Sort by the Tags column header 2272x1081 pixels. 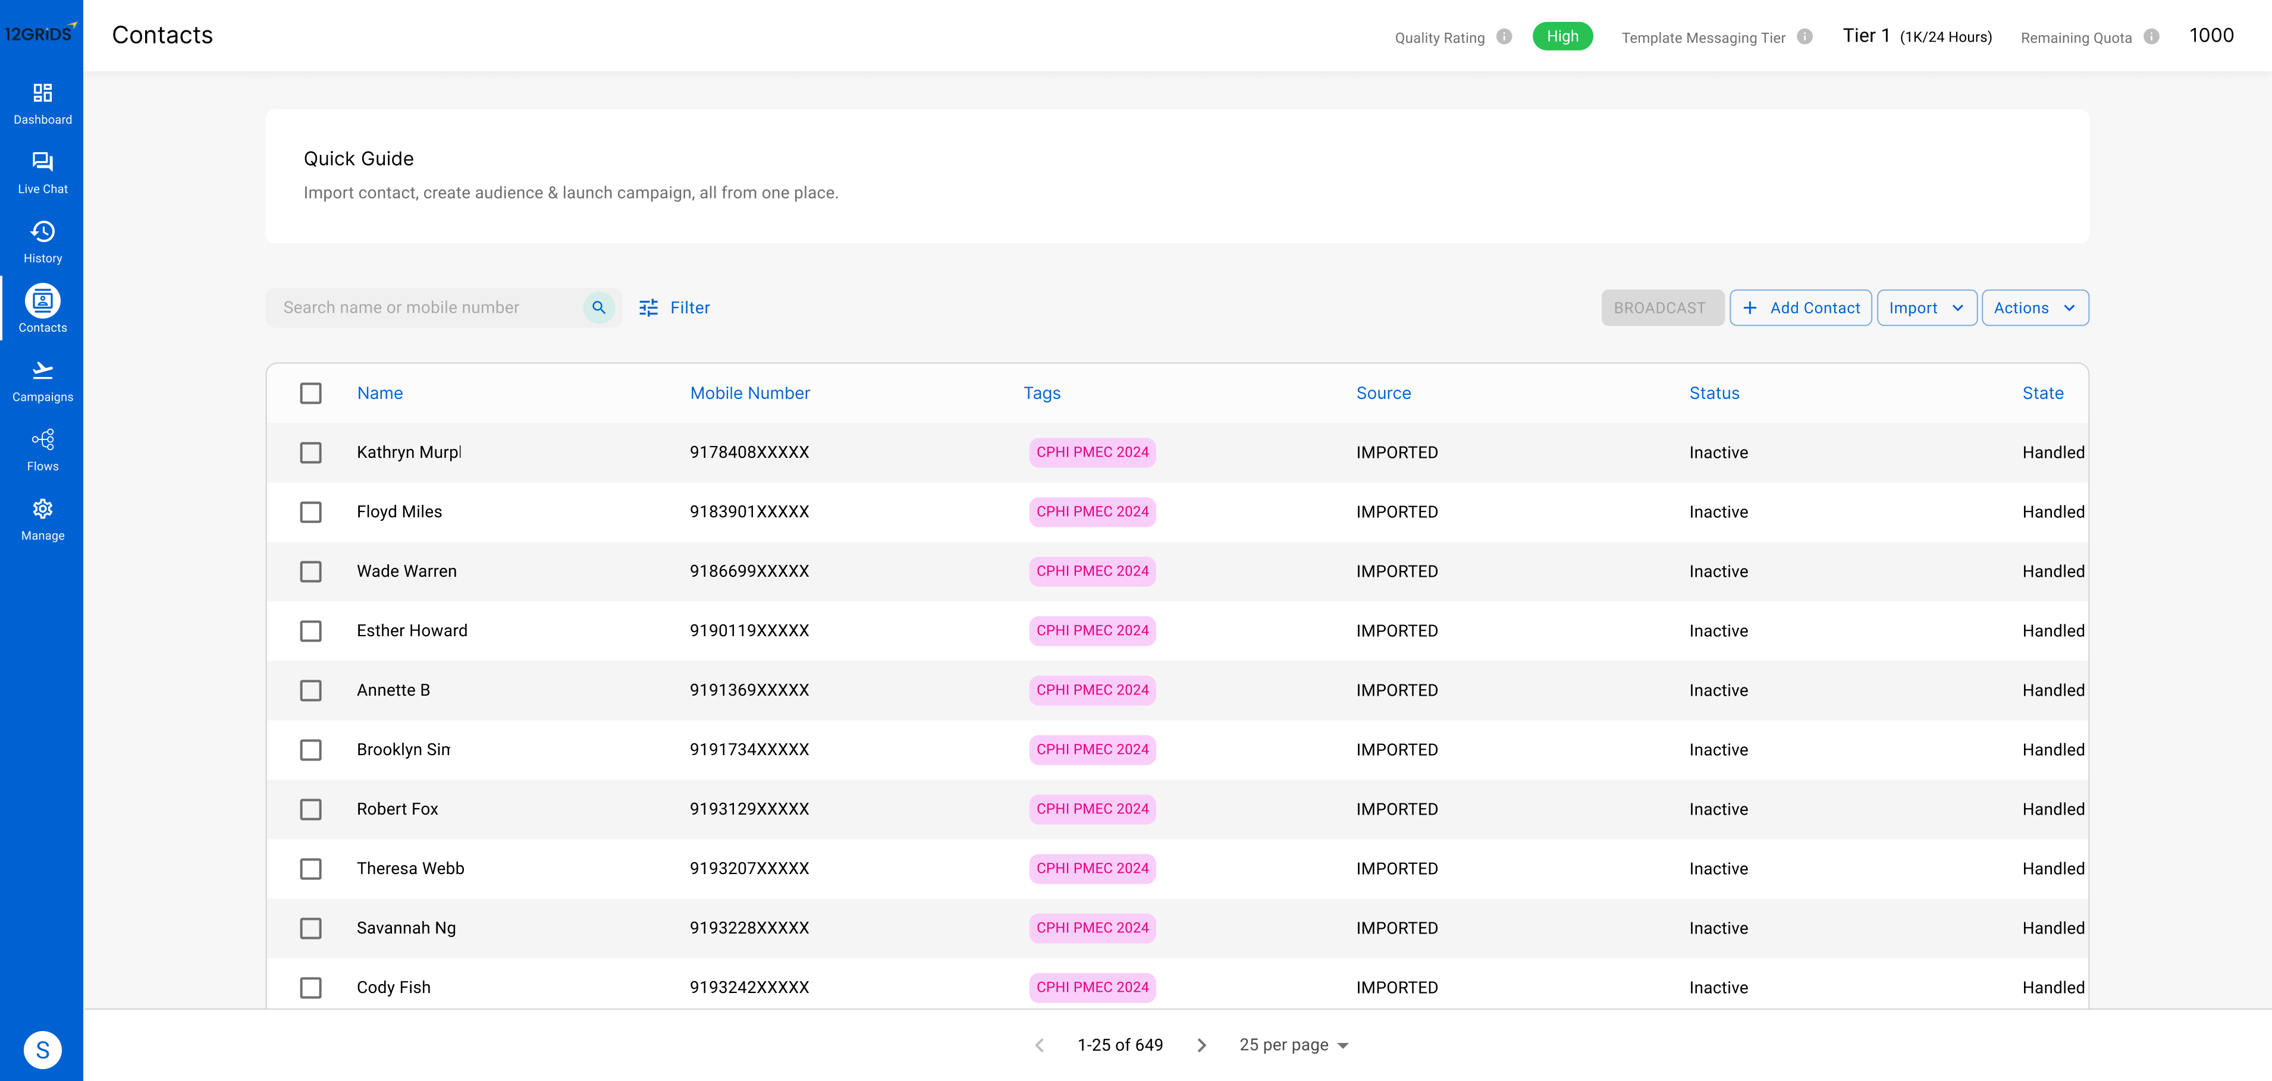click(1041, 393)
